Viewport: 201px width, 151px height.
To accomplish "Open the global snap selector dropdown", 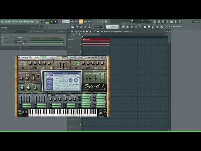I will click(98, 27).
